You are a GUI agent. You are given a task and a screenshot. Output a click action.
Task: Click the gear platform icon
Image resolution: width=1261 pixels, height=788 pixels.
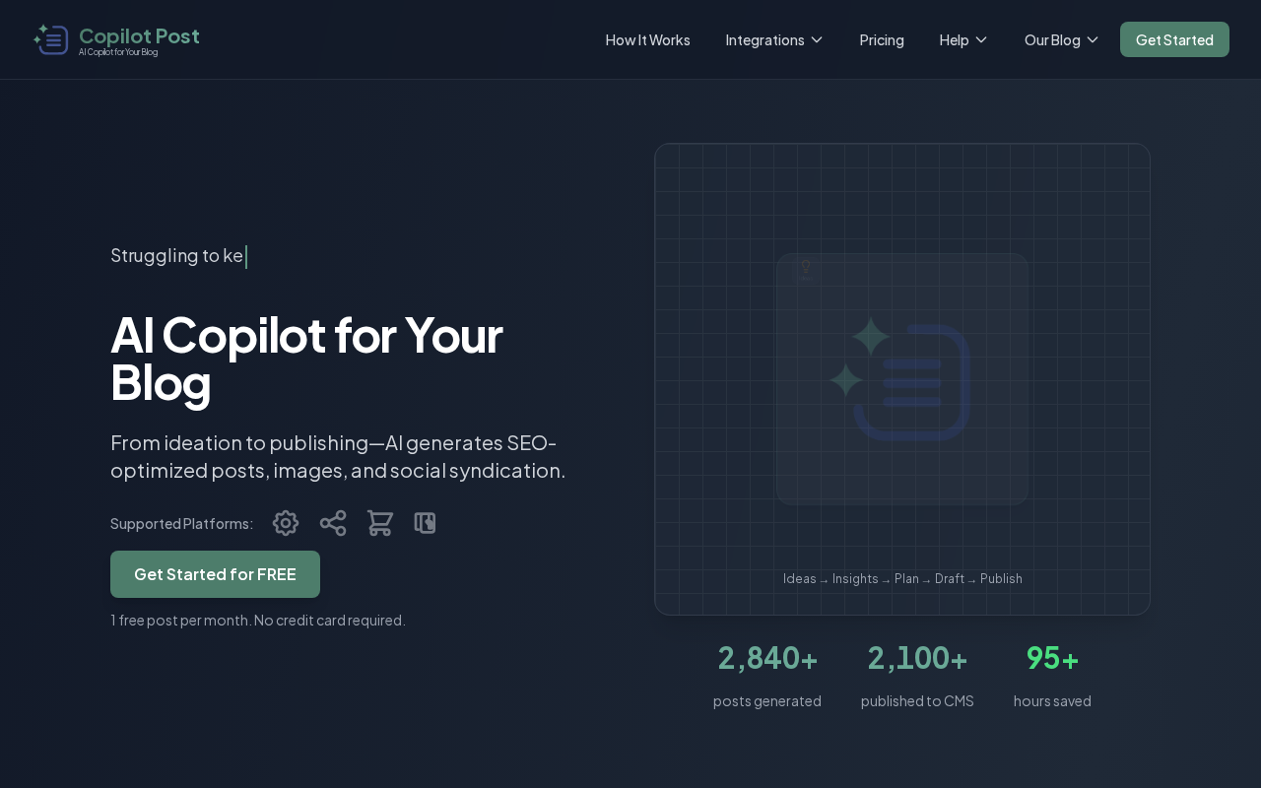click(286, 523)
